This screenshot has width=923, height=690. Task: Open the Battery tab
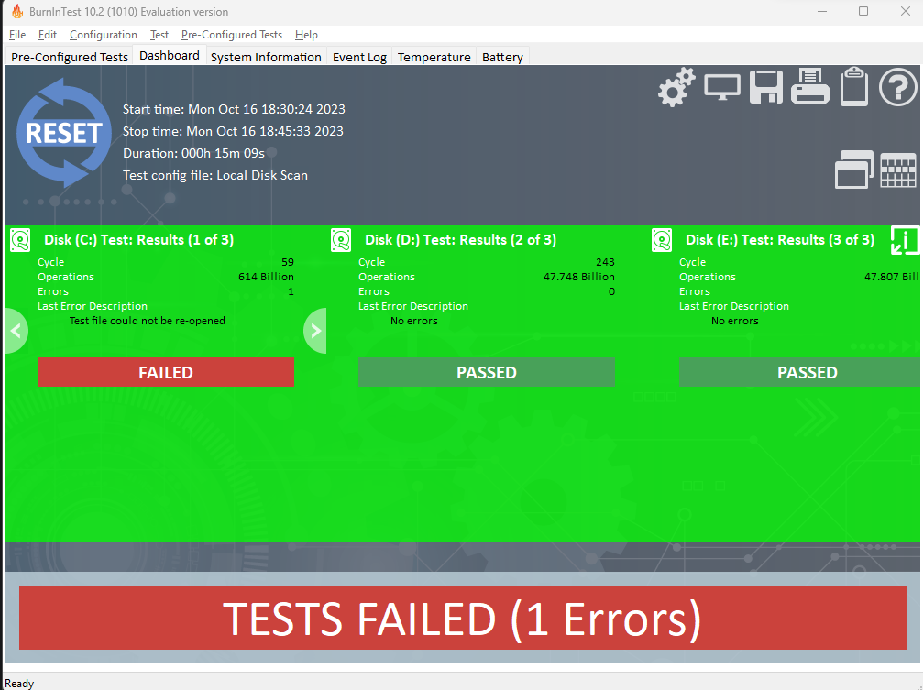502,57
